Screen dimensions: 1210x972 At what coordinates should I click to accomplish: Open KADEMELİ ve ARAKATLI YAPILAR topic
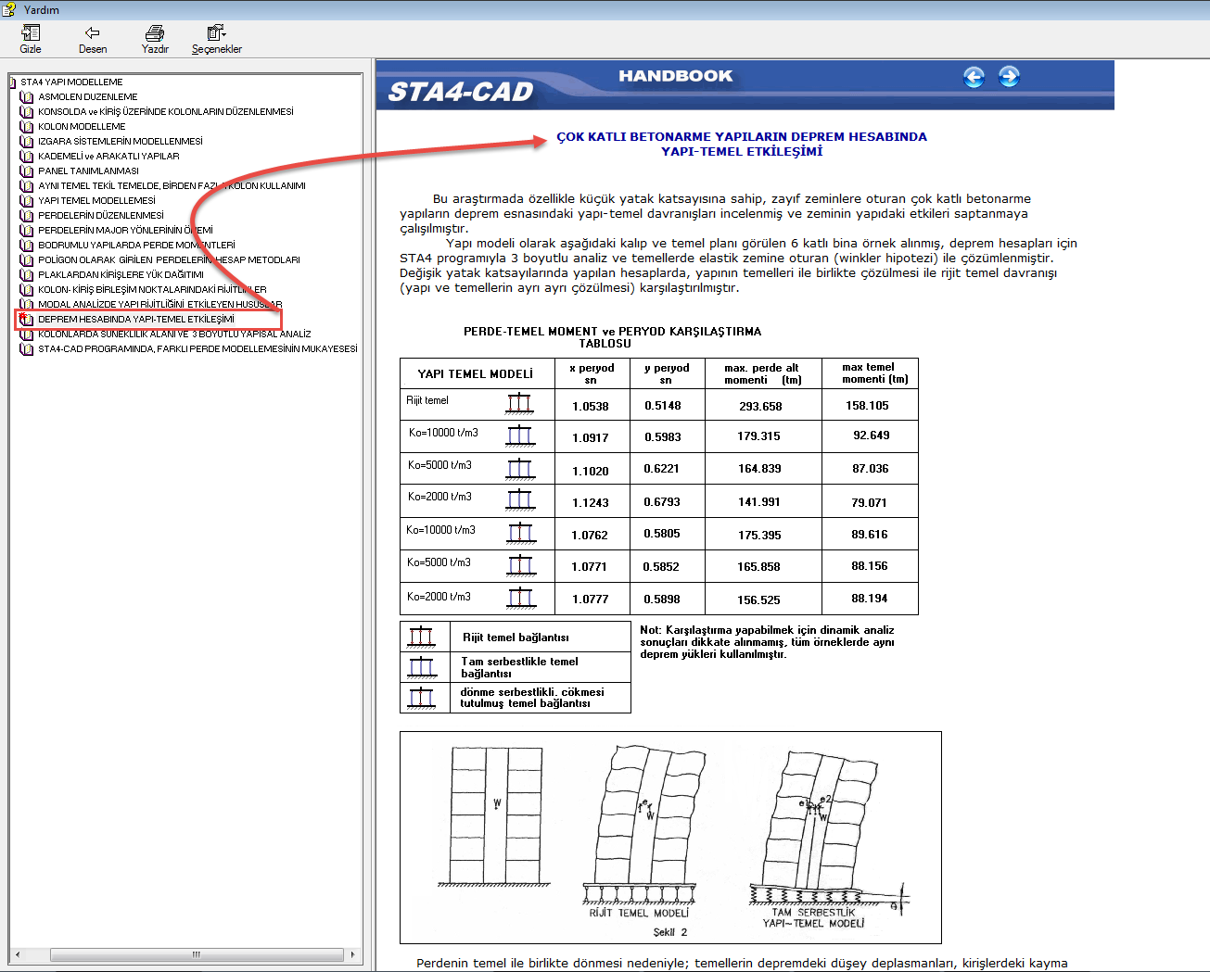108,156
